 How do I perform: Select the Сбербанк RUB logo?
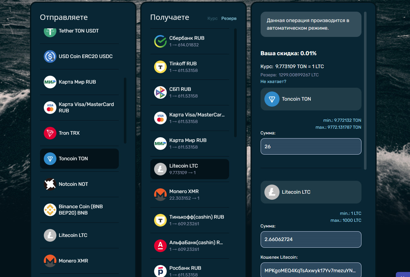coord(160,41)
